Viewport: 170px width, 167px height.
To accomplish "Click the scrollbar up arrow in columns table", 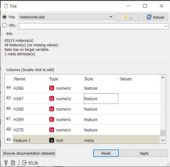I will click(x=163, y=78).
